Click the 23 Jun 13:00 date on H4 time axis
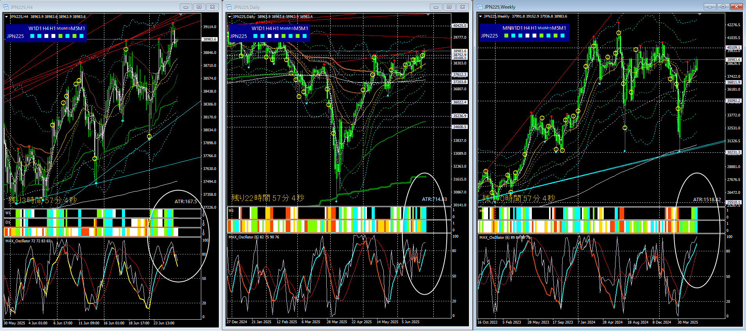The width and height of the screenshot is (746, 331). pos(164,323)
